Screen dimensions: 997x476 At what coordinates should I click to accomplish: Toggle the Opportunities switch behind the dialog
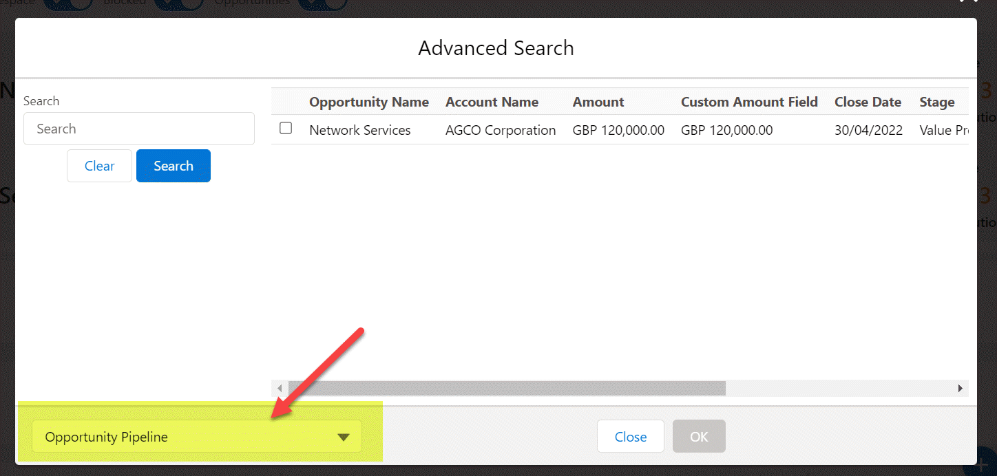click(323, 4)
